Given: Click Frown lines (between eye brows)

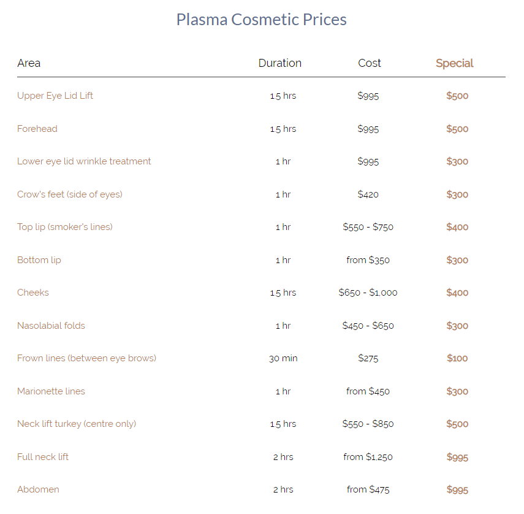Looking at the screenshot, I should [x=86, y=358].
